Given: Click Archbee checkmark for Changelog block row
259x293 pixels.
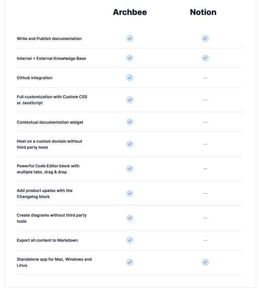Looking at the screenshot, I should point(130,193).
